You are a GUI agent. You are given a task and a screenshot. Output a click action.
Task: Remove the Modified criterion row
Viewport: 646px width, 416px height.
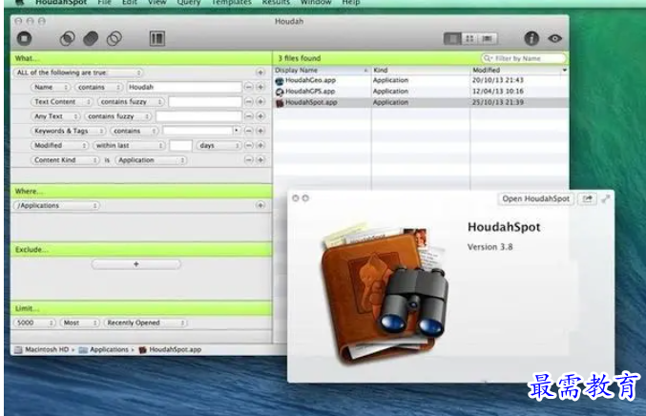pos(249,145)
